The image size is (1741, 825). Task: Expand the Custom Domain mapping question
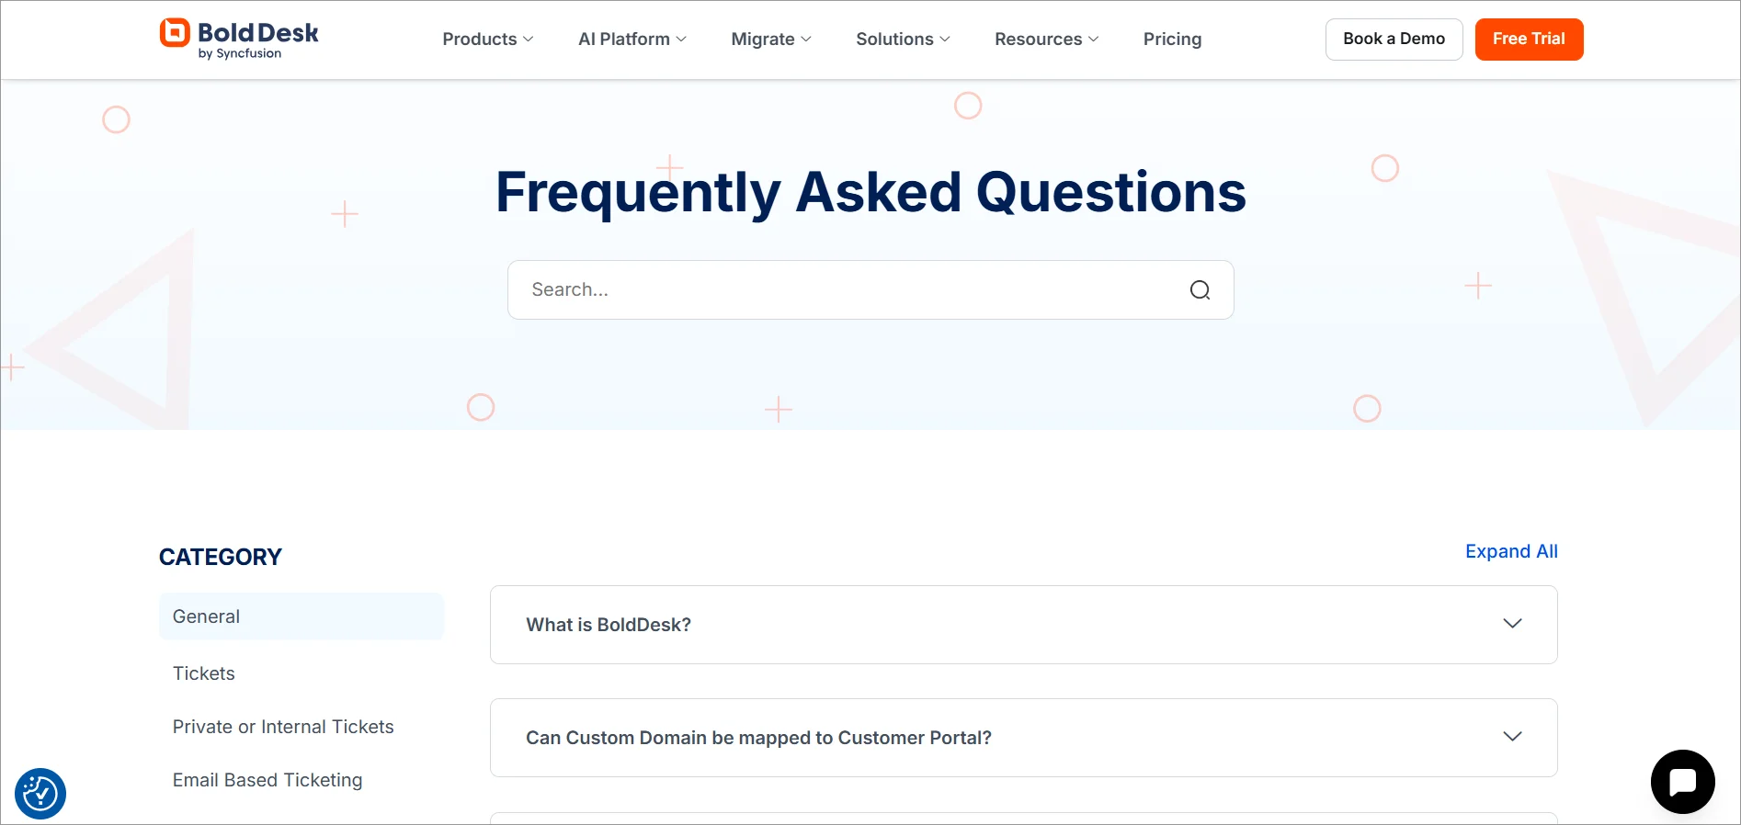(x=1024, y=738)
